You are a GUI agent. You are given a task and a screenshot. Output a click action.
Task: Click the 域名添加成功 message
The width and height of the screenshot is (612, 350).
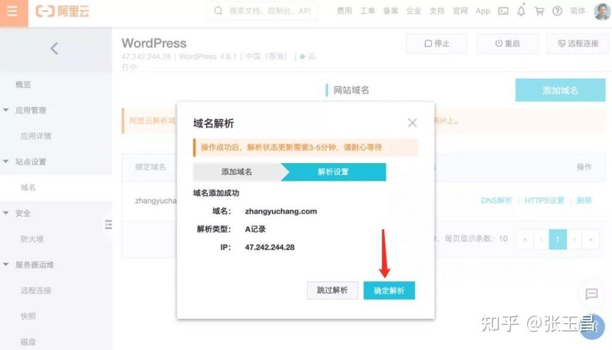[x=216, y=193]
